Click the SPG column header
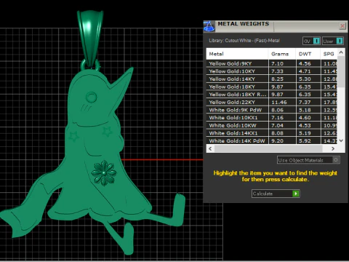 coord(329,54)
